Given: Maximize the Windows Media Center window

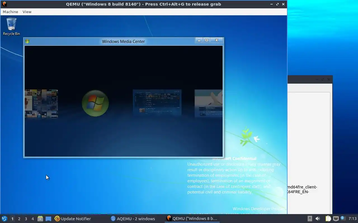Looking at the screenshot, I should [207, 40].
